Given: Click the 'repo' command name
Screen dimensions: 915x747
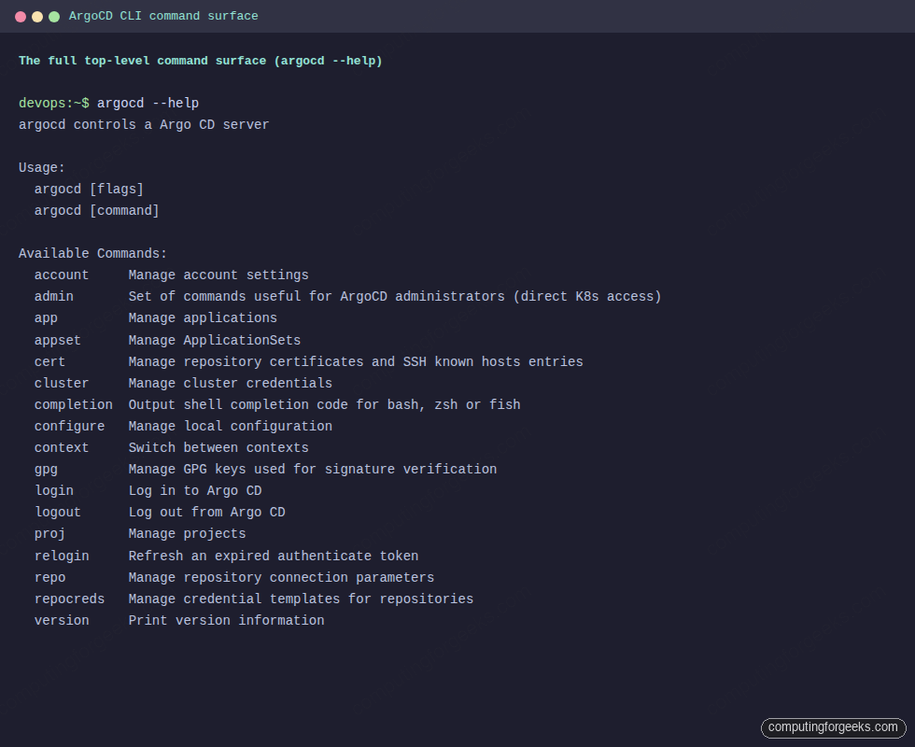Looking at the screenshot, I should (x=49, y=578).
